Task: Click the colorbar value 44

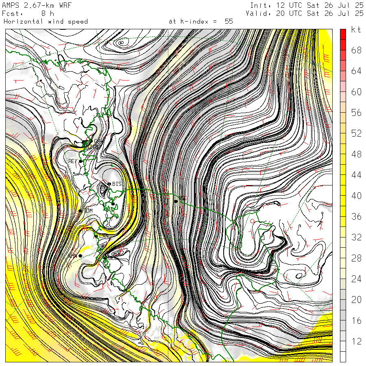Action: pos(356,175)
